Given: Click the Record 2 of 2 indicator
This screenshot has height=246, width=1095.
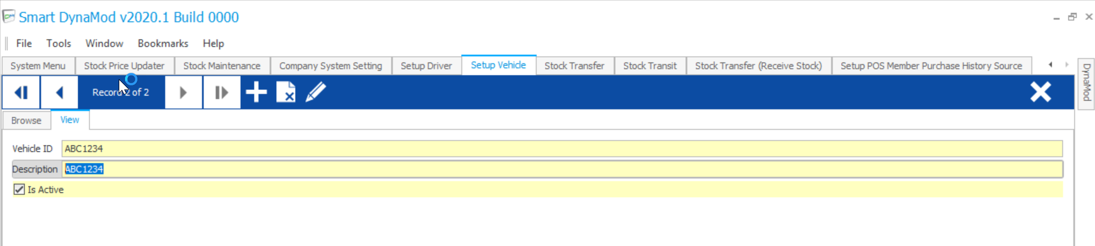Looking at the screenshot, I should click(121, 92).
